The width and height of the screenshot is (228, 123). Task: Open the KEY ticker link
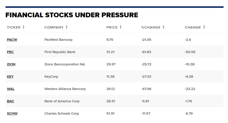click(x=10, y=77)
